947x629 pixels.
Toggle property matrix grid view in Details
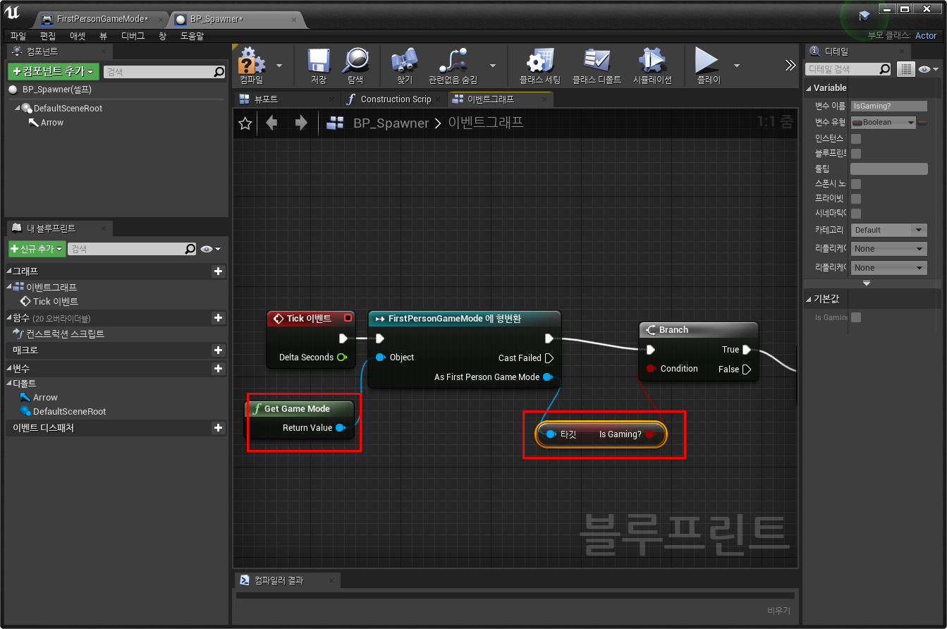(x=906, y=69)
